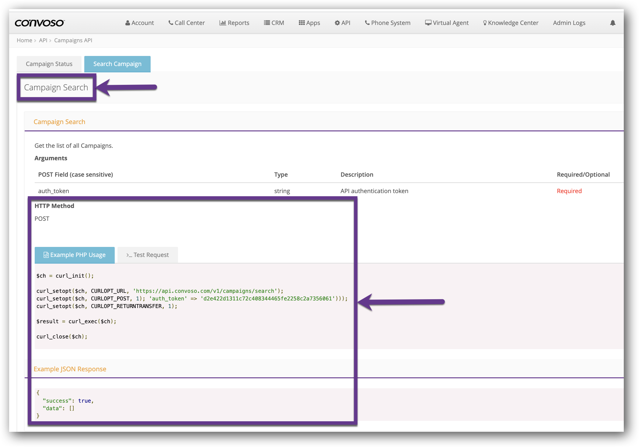Click the code file icon on Example PHP Usage

46,255
